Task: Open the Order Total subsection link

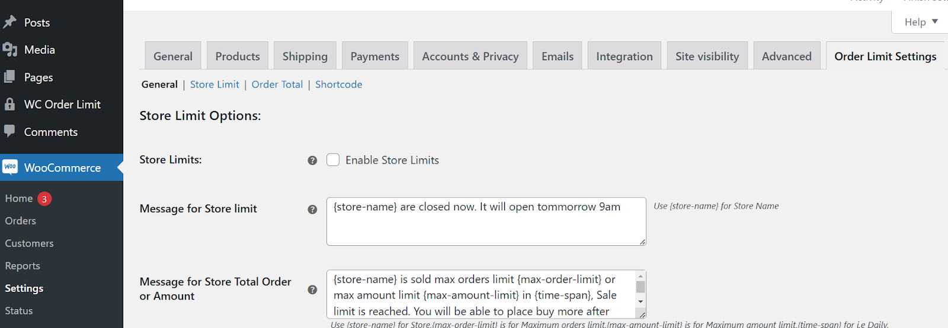Action: coord(277,85)
